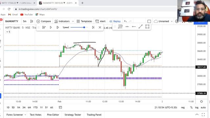Screen dimensions: 210x118
Task: Toggle the percent scale
Action: coord(191,108)
